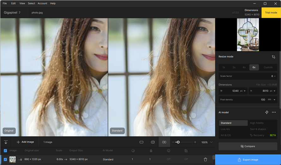The width and height of the screenshot is (281, 165).
Task: Click the Export image upload icon
Action: click(239, 160)
